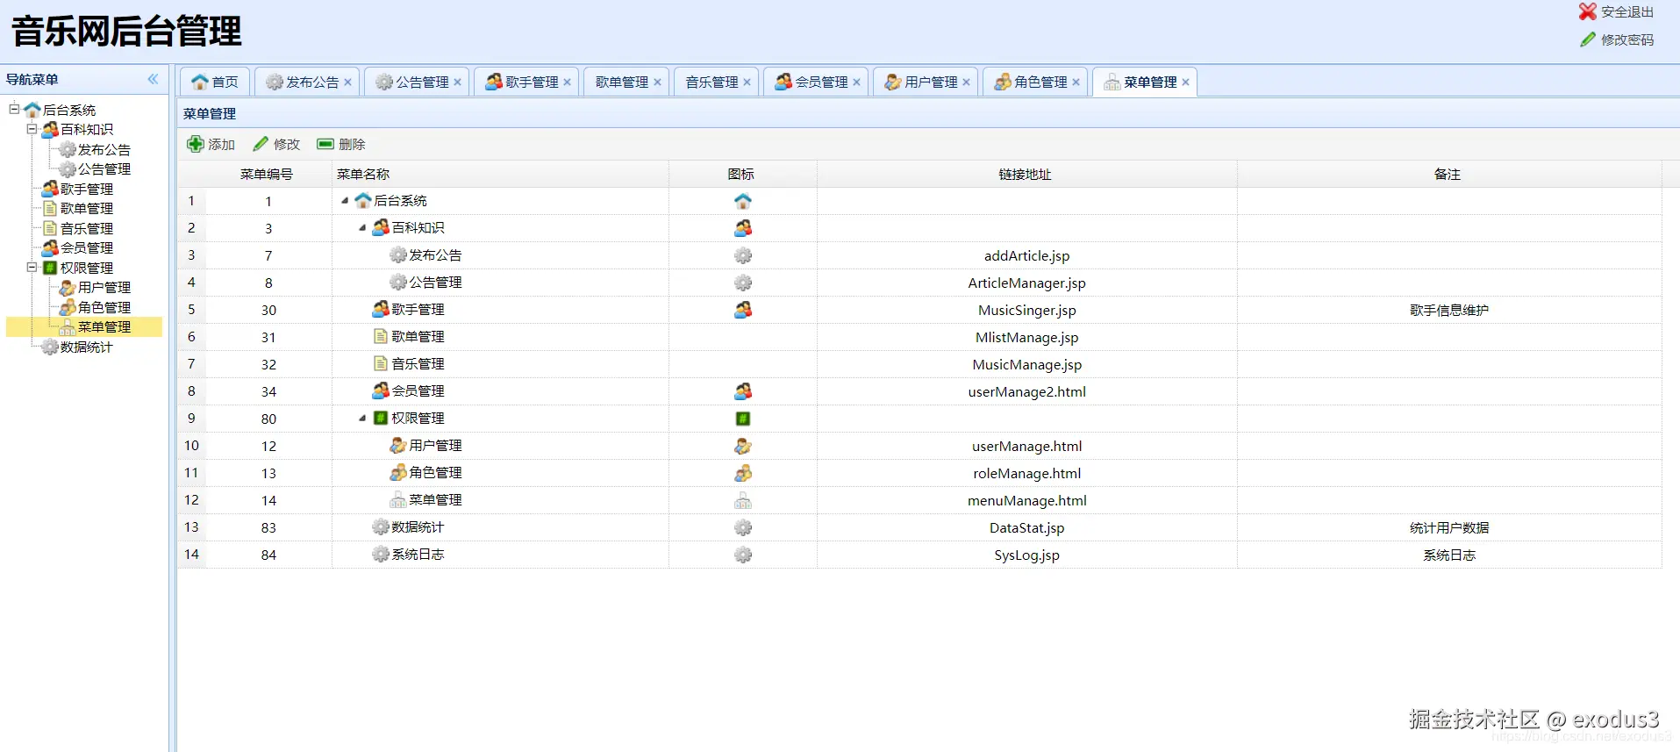Click the house icon in 后台系统 图标 cell
This screenshot has height=752, width=1680.
pyautogui.click(x=743, y=201)
